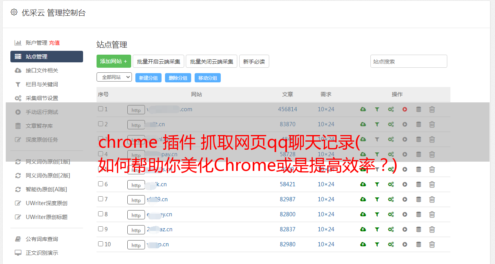Image resolution: width=495 pixels, height=264 pixels.
Task: Click cloud upload icon in row 10
Action: 363,244
